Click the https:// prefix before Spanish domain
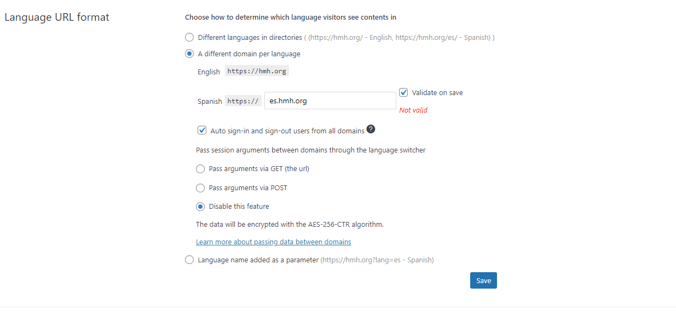 pyautogui.click(x=244, y=101)
